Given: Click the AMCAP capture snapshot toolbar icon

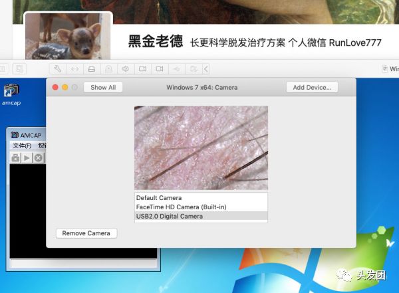Looking at the screenshot, I should (15, 158).
